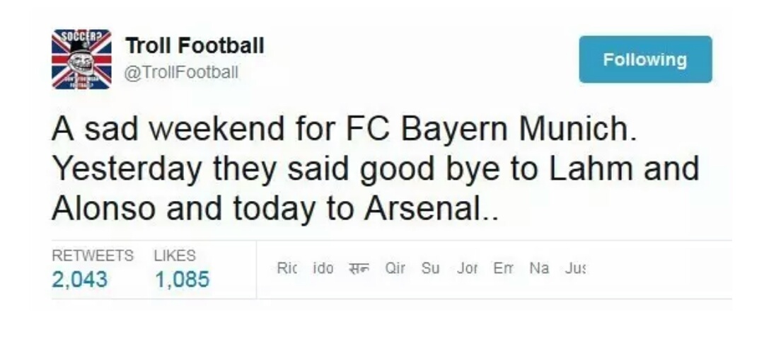The width and height of the screenshot is (764, 356).
Task: Toggle the Following button
Action: pyautogui.click(x=644, y=59)
